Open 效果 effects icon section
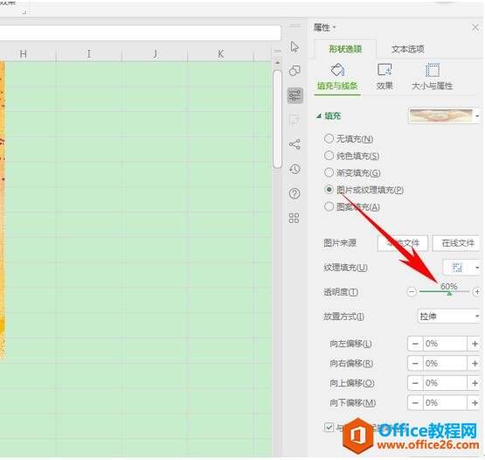485x460 pixels. tap(385, 76)
